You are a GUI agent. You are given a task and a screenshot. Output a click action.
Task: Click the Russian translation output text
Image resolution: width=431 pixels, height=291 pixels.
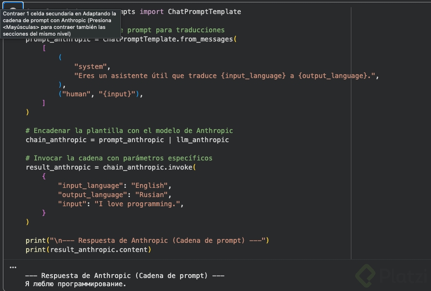75,284
